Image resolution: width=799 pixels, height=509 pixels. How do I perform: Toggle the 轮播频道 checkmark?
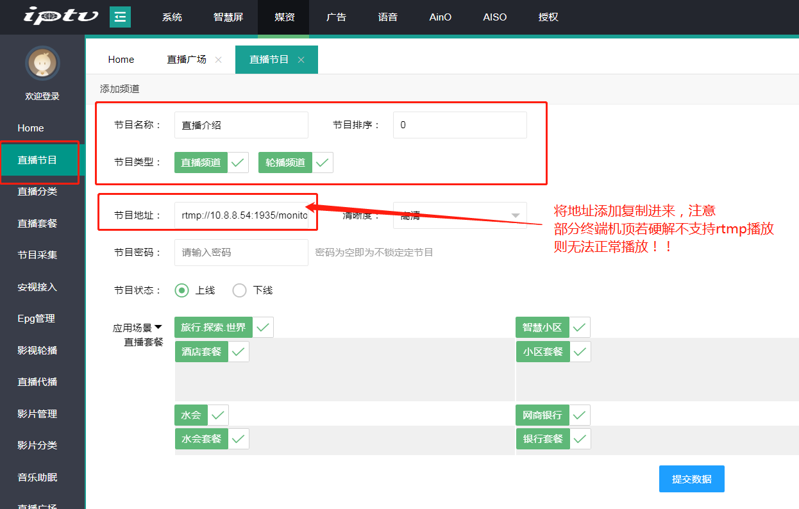pos(323,163)
